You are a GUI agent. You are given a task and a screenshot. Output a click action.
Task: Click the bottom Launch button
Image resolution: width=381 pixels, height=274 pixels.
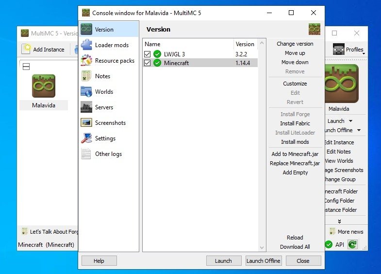[x=224, y=261]
